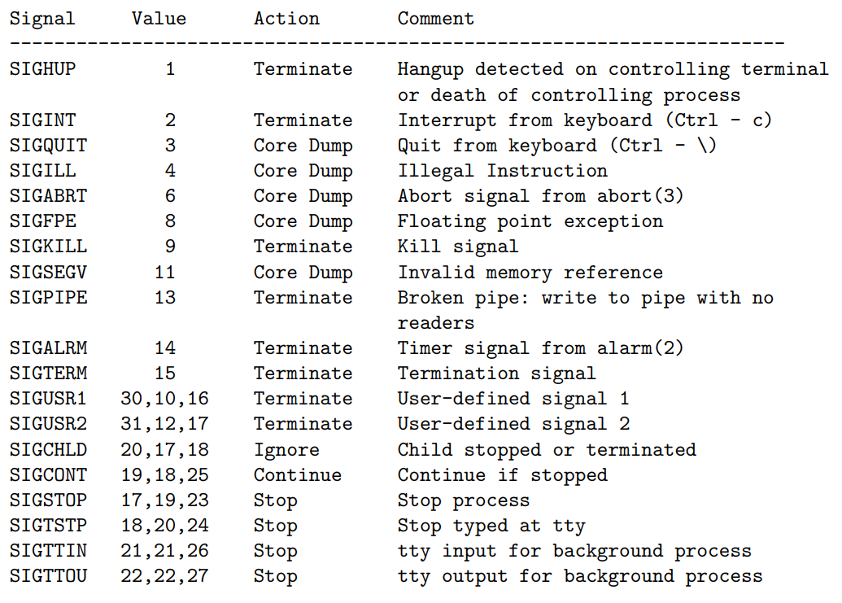This screenshot has height=603, width=842.
Task: Click SIGALRM value '14'
Action: [x=164, y=348]
